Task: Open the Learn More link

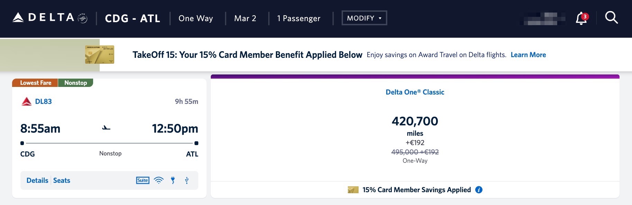Action: (528, 55)
